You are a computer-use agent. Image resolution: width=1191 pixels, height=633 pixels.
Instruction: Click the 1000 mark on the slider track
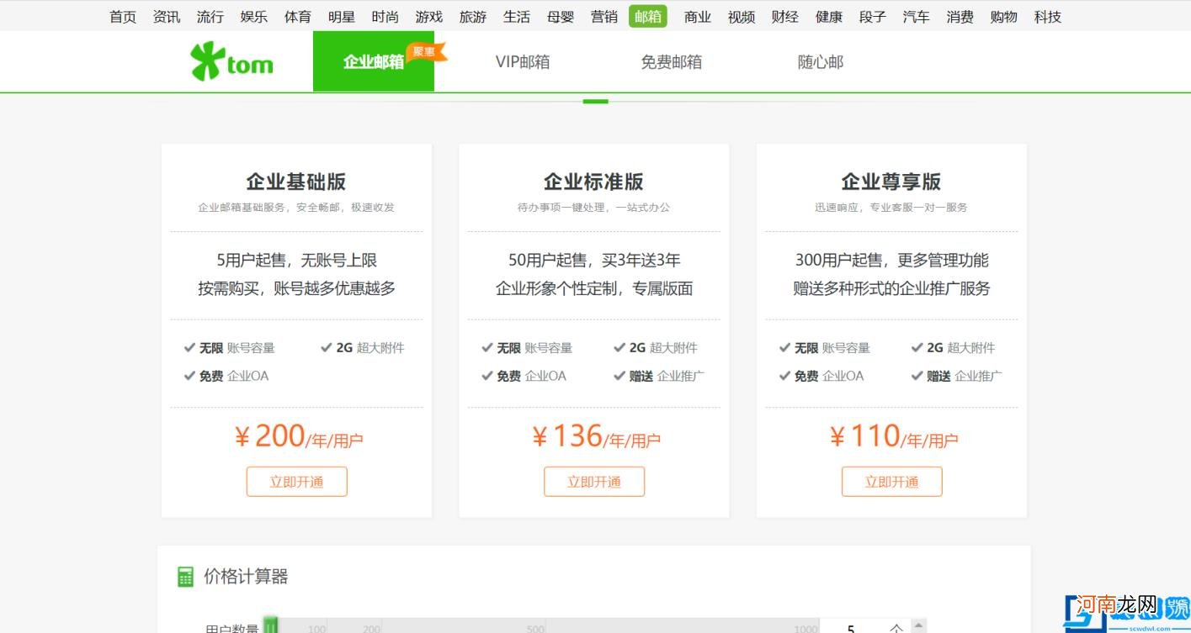pos(806,629)
